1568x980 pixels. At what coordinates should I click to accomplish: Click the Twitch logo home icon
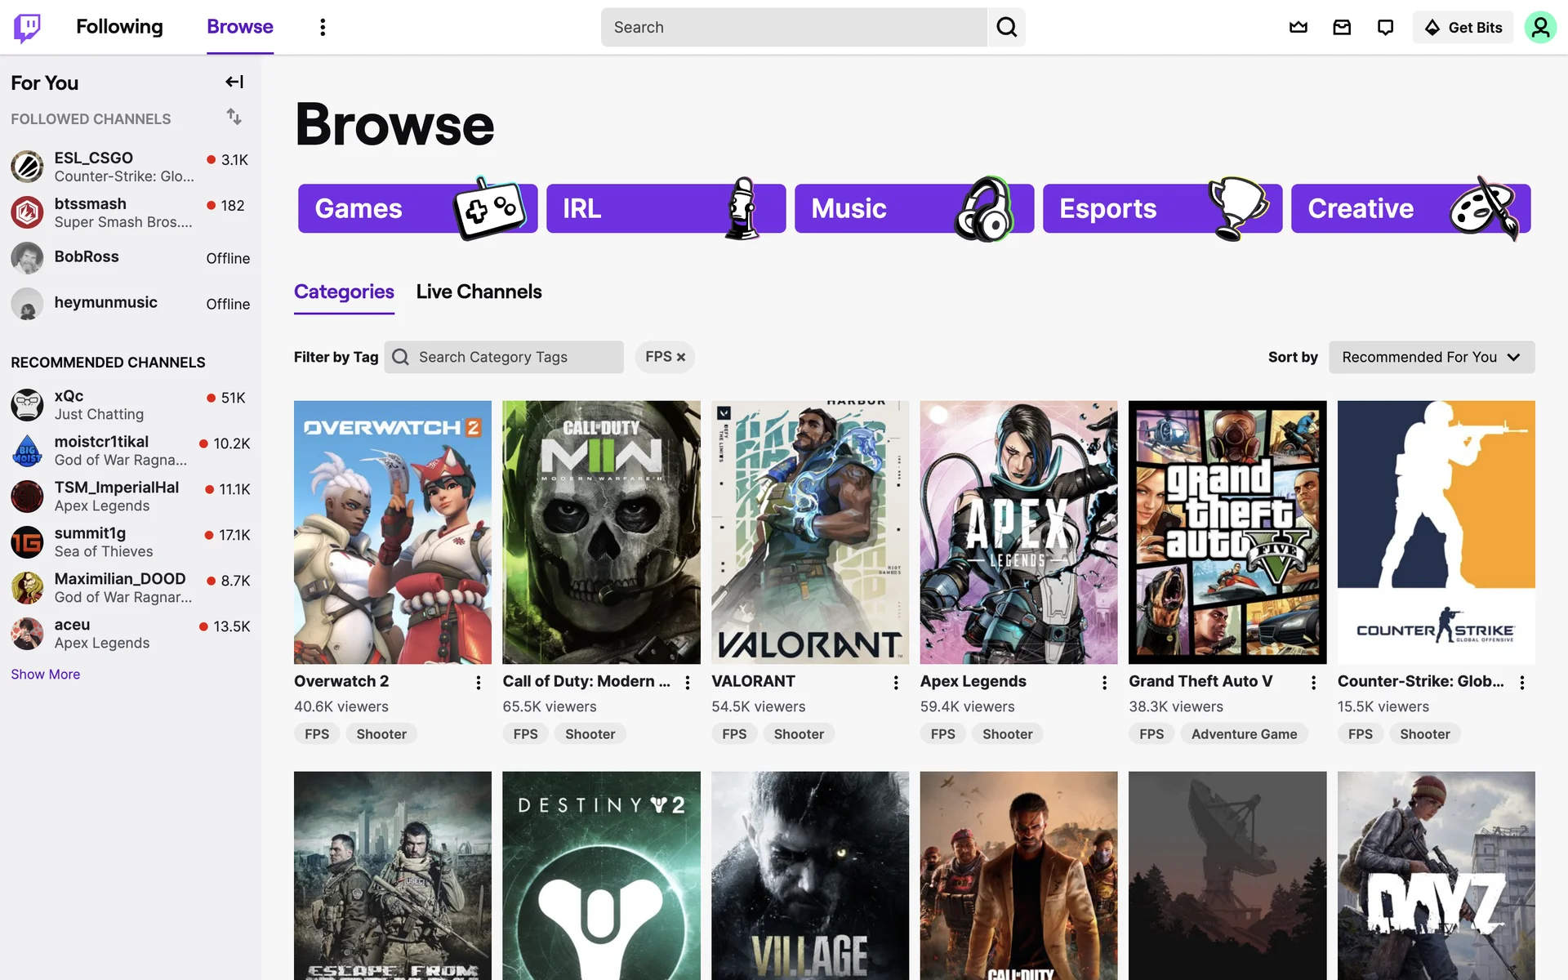click(x=27, y=27)
